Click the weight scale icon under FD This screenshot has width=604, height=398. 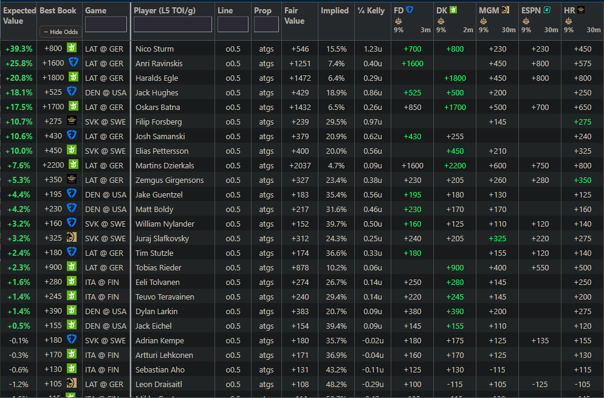point(398,21)
